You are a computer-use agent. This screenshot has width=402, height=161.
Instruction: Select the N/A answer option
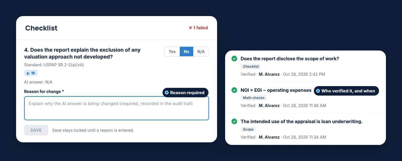[x=201, y=52]
